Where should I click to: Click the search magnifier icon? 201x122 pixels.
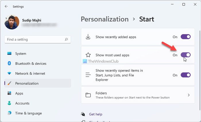(x=66, y=39)
